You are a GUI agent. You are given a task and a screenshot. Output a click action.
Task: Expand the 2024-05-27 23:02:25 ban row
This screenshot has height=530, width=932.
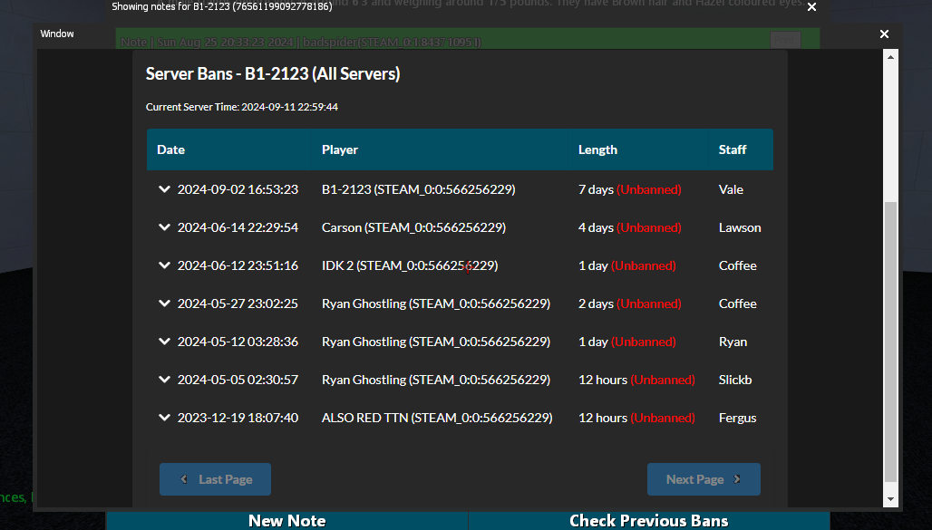coord(165,304)
